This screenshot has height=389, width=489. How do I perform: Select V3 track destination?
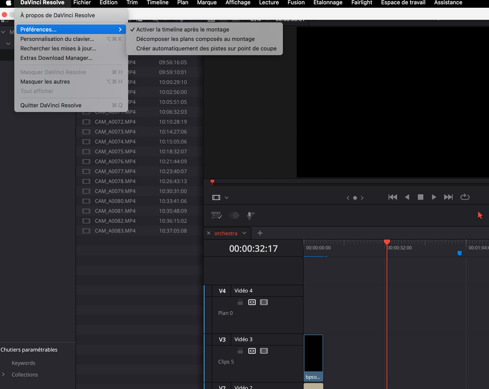coord(222,339)
